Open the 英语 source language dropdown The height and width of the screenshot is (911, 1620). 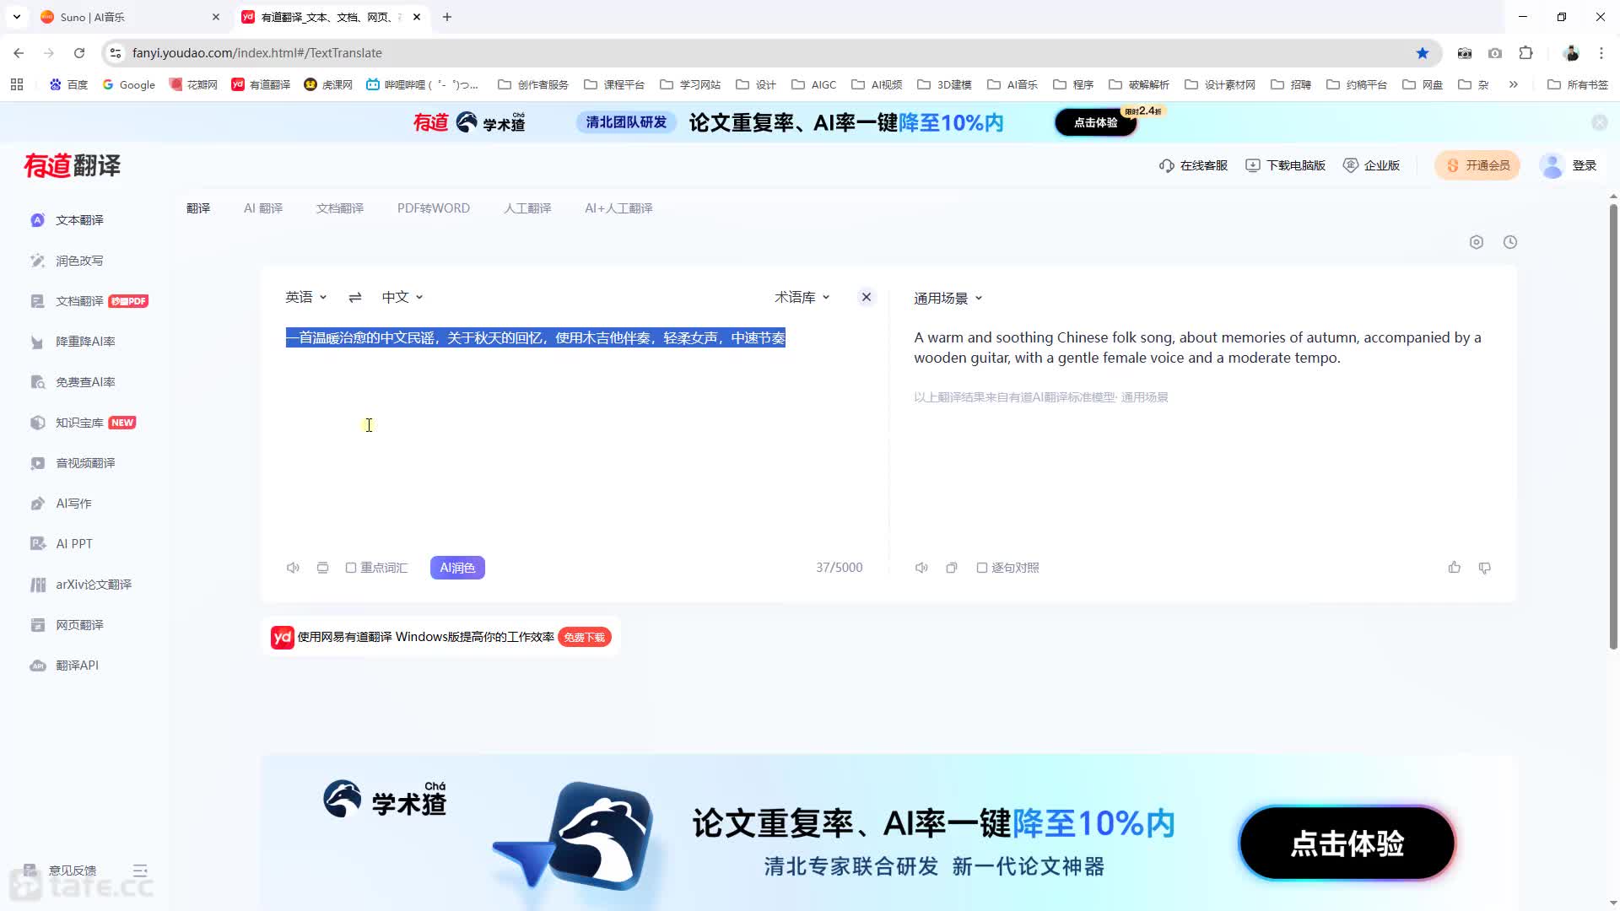point(305,297)
